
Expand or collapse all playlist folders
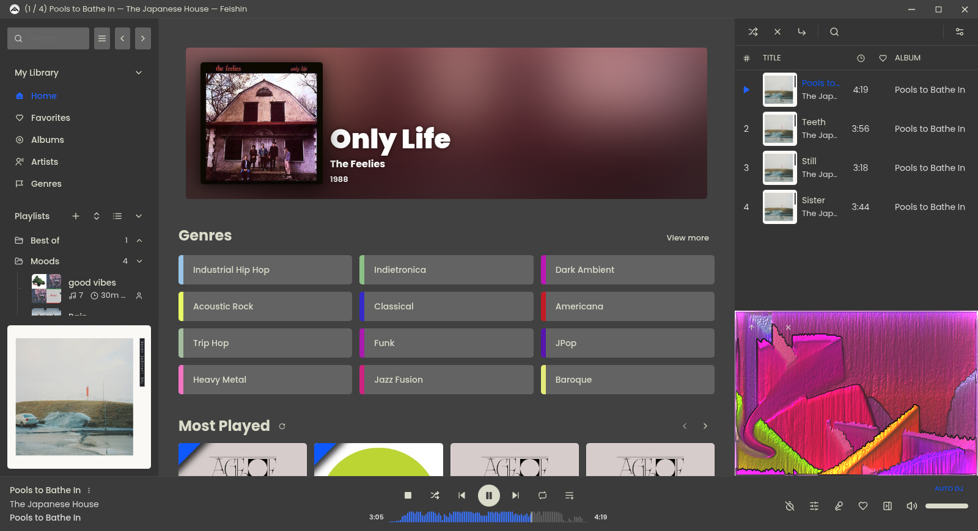97,216
